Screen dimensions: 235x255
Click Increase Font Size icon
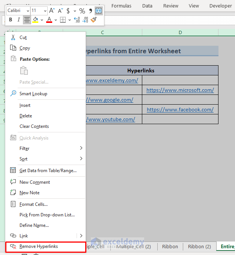52,11
